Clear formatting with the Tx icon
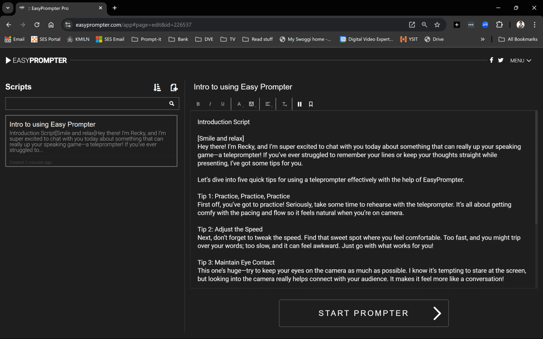Image resolution: width=543 pixels, height=339 pixels. [x=285, y=104]
